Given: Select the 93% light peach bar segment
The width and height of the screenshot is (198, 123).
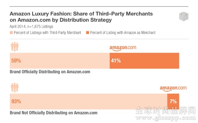Looking at the screenshot, I should 88,101.
